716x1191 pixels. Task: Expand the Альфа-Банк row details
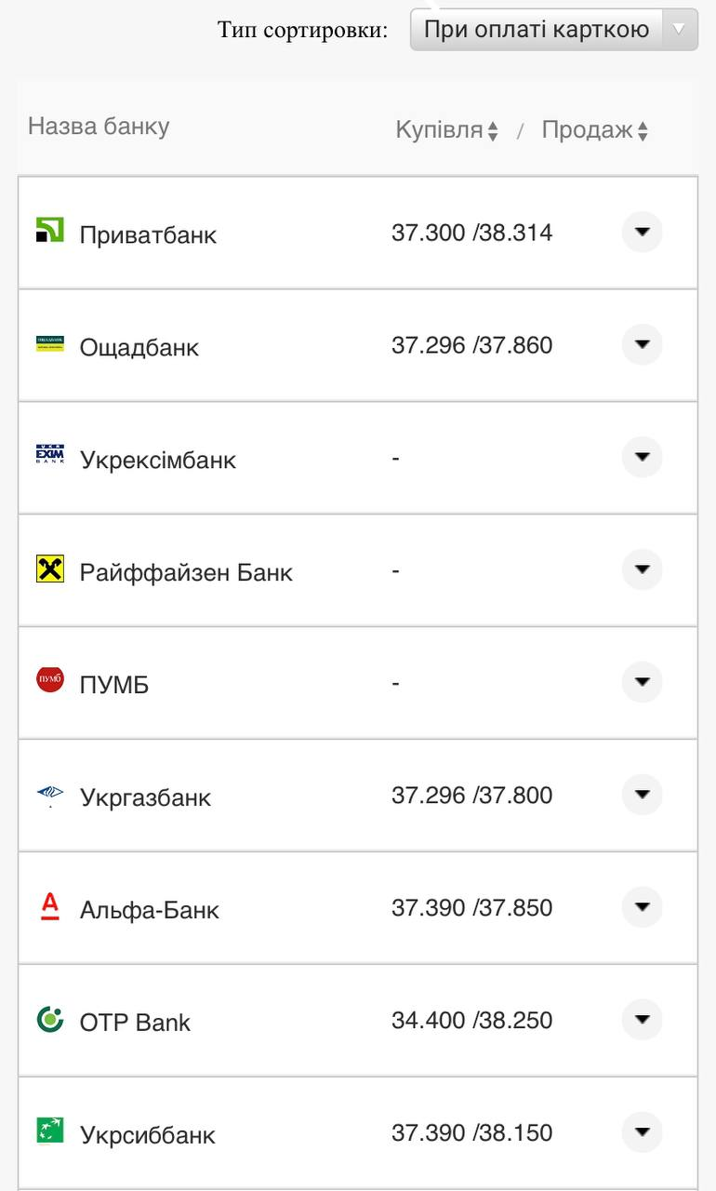tap(642, 907)
